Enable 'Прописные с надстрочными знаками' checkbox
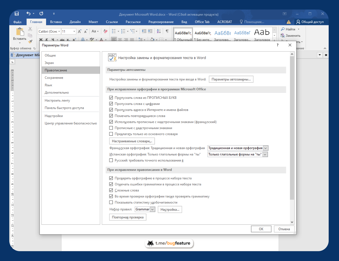 tap(111, 128)
